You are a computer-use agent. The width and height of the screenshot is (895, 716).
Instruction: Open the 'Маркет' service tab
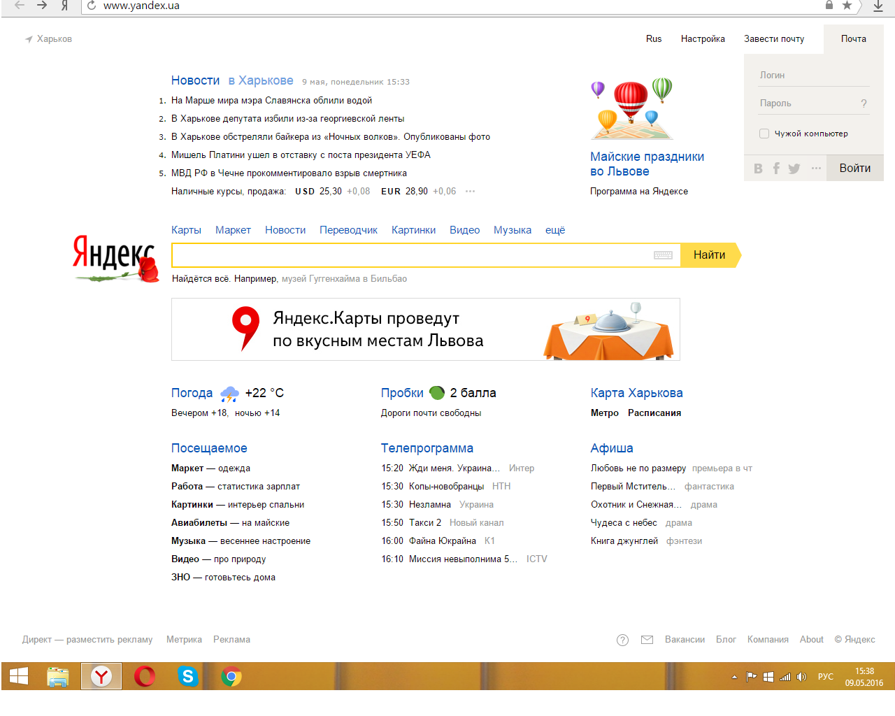(233, 230)
